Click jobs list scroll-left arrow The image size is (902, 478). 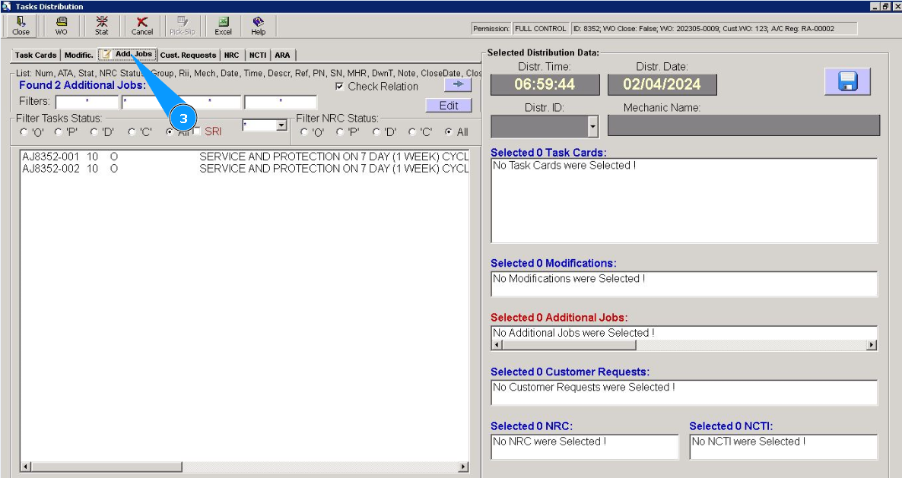[25, 467]
